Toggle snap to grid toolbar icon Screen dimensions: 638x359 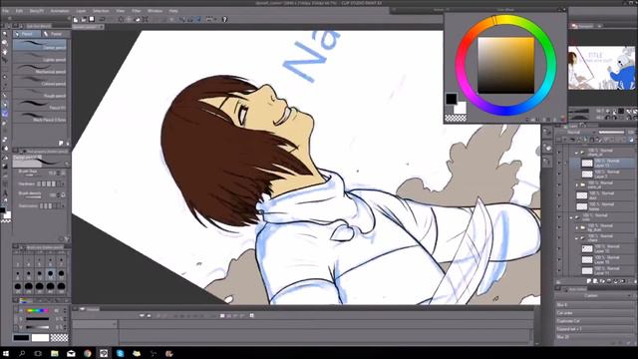tap(198, 19)
